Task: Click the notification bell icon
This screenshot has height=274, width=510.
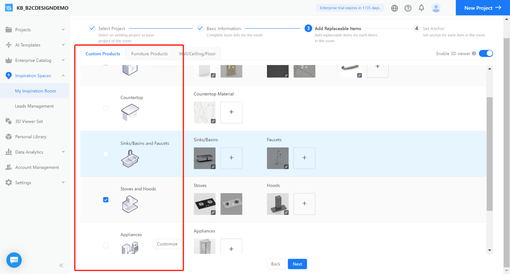Action: [x=421, y=8]
